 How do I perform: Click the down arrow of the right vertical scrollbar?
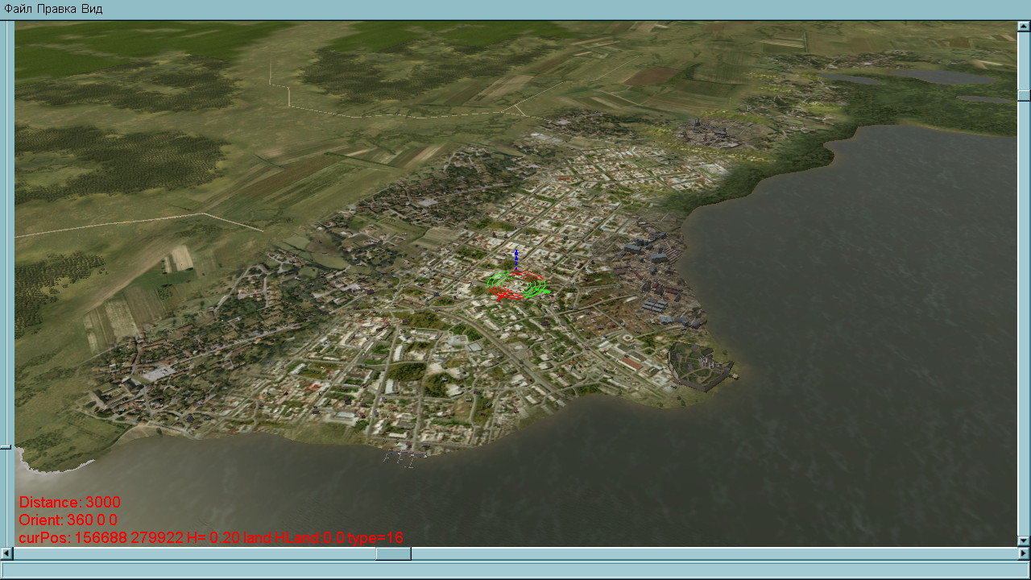(x=1024, y=541)
